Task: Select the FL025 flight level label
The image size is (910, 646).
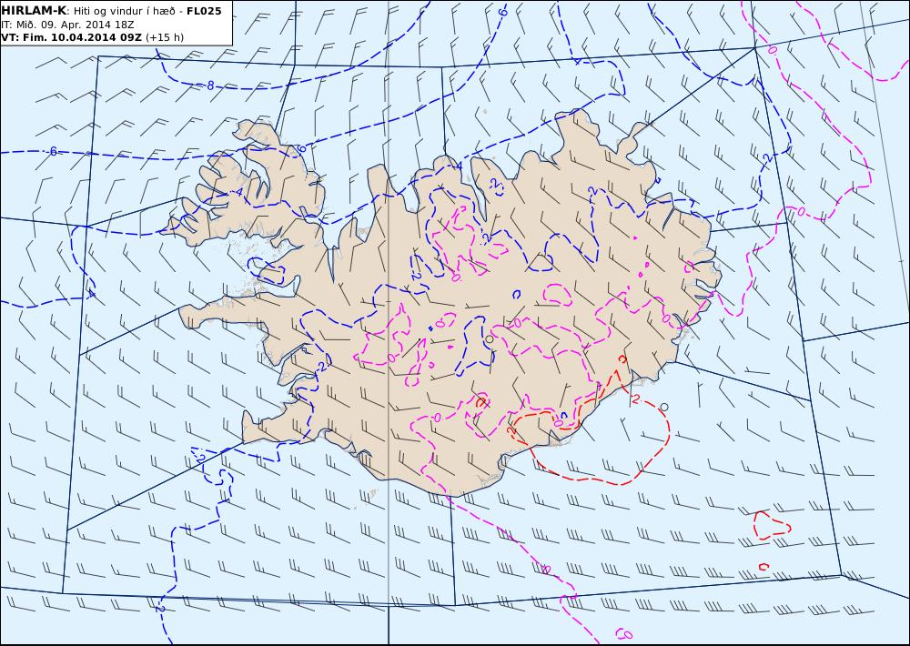Action: click(x=204, y=11)
